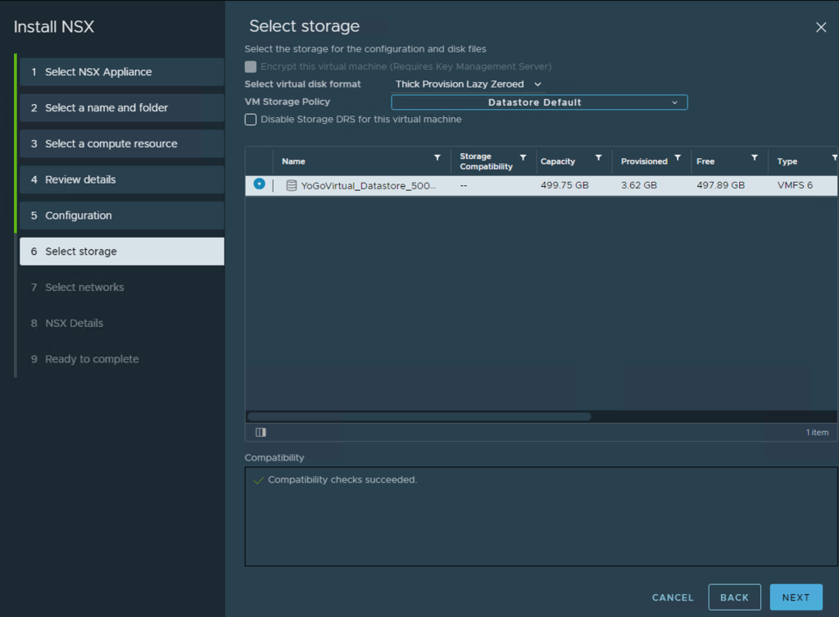Open the Provisioned column filter
Image resolution: width=839 pixels, height=617 pixels.
coord(677,157)
